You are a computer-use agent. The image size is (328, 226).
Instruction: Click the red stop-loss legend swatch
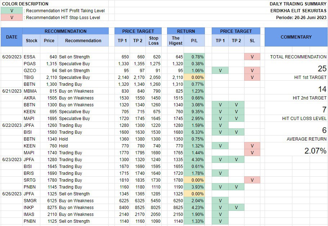coord(12,17)
